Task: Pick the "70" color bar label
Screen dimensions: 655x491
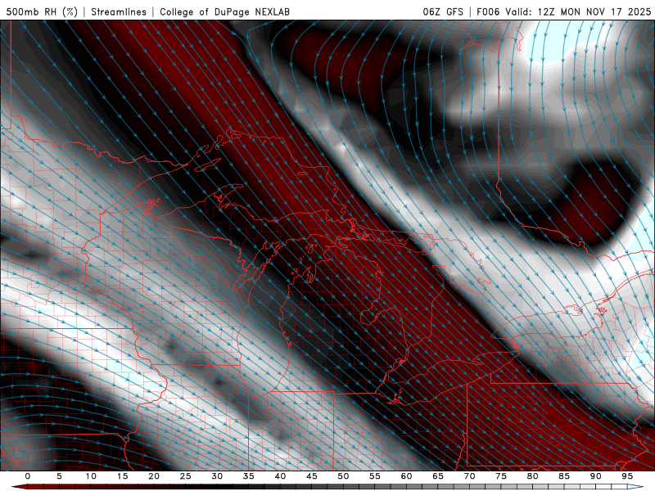Action: (x=469, y=476)
